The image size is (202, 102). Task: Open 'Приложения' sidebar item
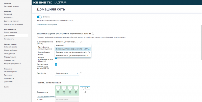pos(9,75)
